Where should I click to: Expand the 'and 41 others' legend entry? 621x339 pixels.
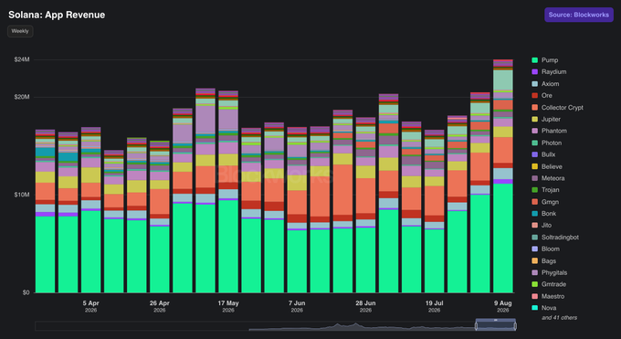pyautogui.click(x=559, y=318)
